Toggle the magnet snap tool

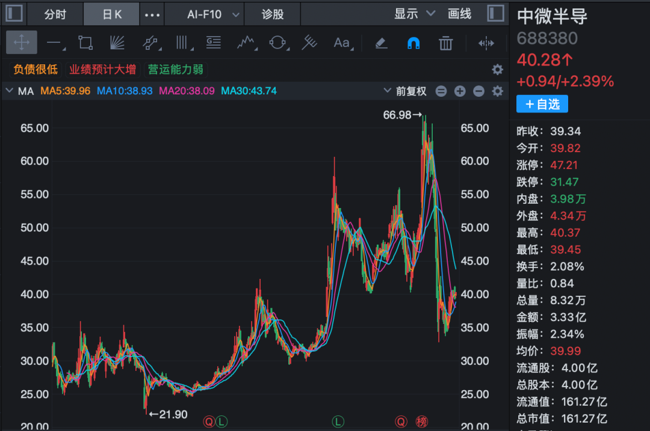click(x=413, y=43)
